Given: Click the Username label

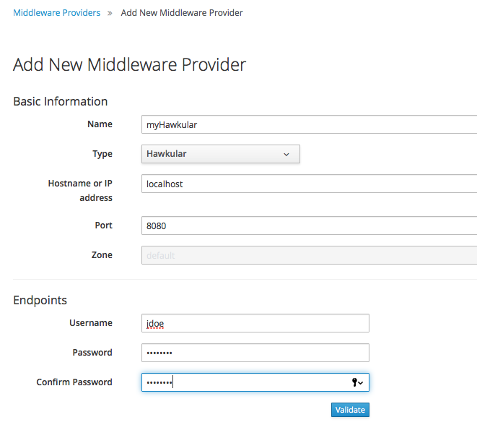Looking at the screenshot, I should click(x=91, y=322).
